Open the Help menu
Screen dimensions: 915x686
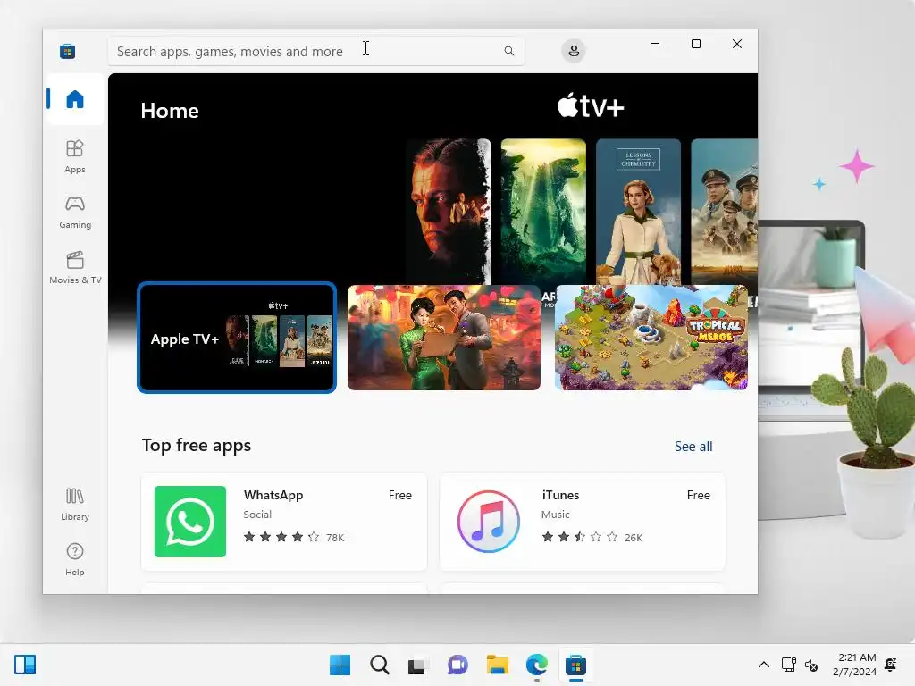tap(75, 559)
